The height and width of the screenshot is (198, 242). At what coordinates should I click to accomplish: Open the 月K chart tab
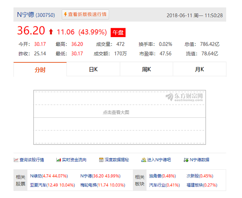tap(200, 69)
